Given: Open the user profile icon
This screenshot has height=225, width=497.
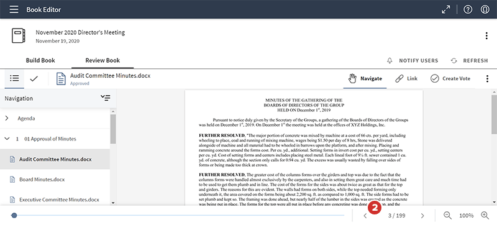Looking at the screenshot, I should pyautogui.click(x=485, y=9).
